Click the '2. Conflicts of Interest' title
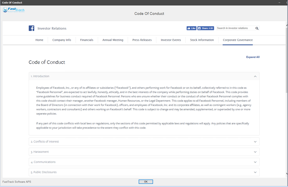288x187 pixels. 45,142
